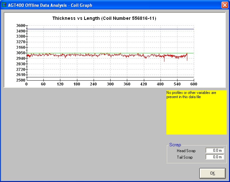This screenshot has height=182, width=230.
Task: Click the x-axis label 540
Action: (x=177, y=84)
